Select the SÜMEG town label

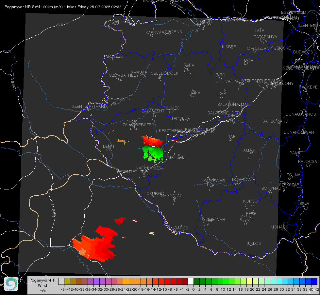(x=173, y=108)
